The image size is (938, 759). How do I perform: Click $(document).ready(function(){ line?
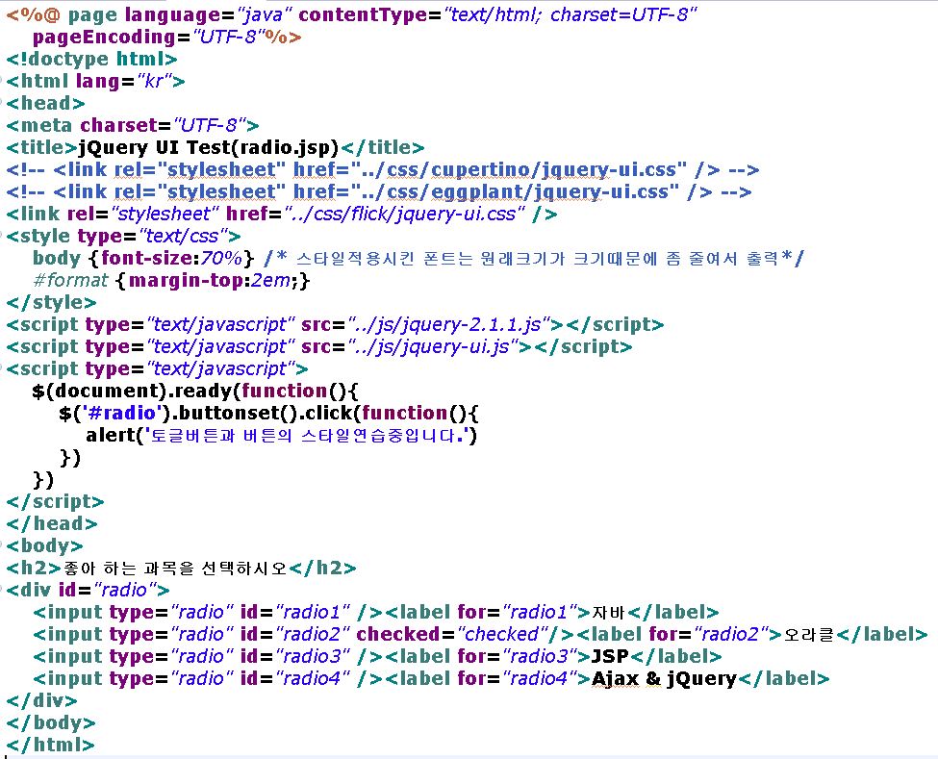[x=195, y=392]
